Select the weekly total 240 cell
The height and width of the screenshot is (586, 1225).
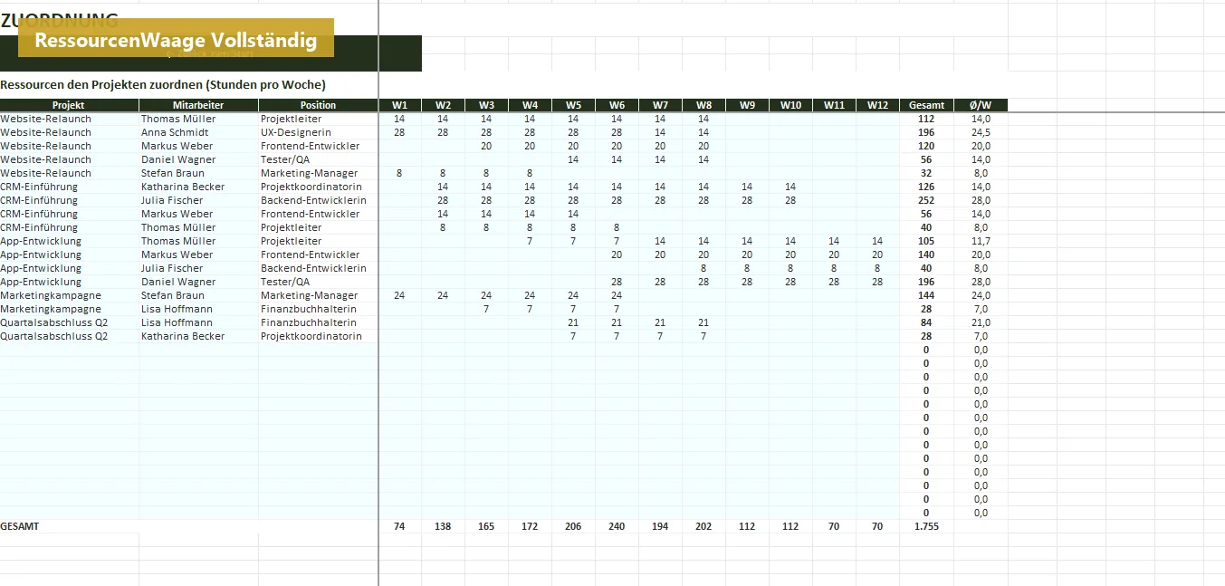coord(617,526)
